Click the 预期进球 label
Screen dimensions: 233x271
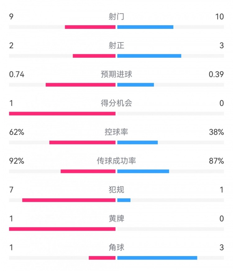click(116, 75)
